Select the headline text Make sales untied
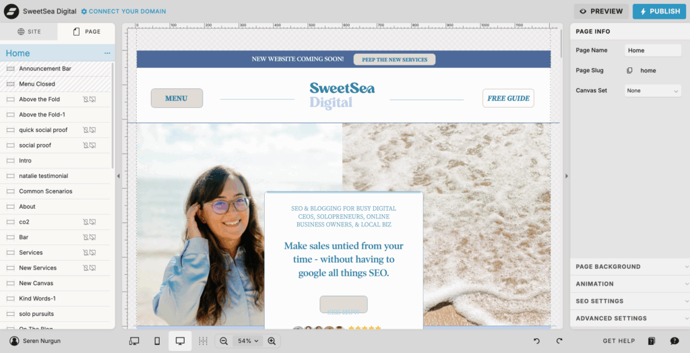The width and height of the screenshot is (690, 353). click(344, 259)
